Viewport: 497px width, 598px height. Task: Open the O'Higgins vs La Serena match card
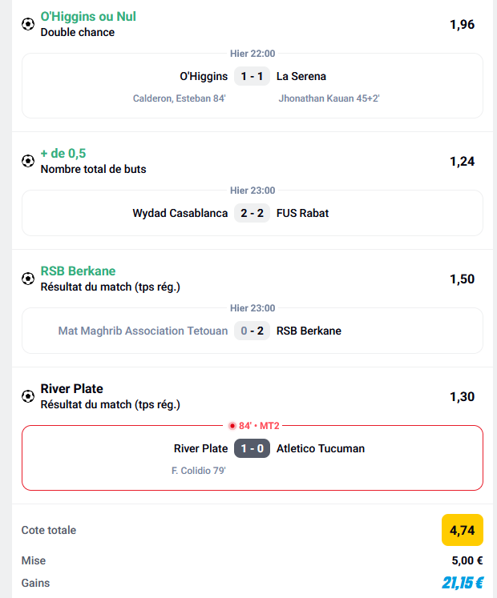tap(253, 86)
